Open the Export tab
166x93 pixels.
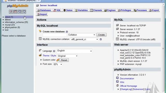[154, 10]
